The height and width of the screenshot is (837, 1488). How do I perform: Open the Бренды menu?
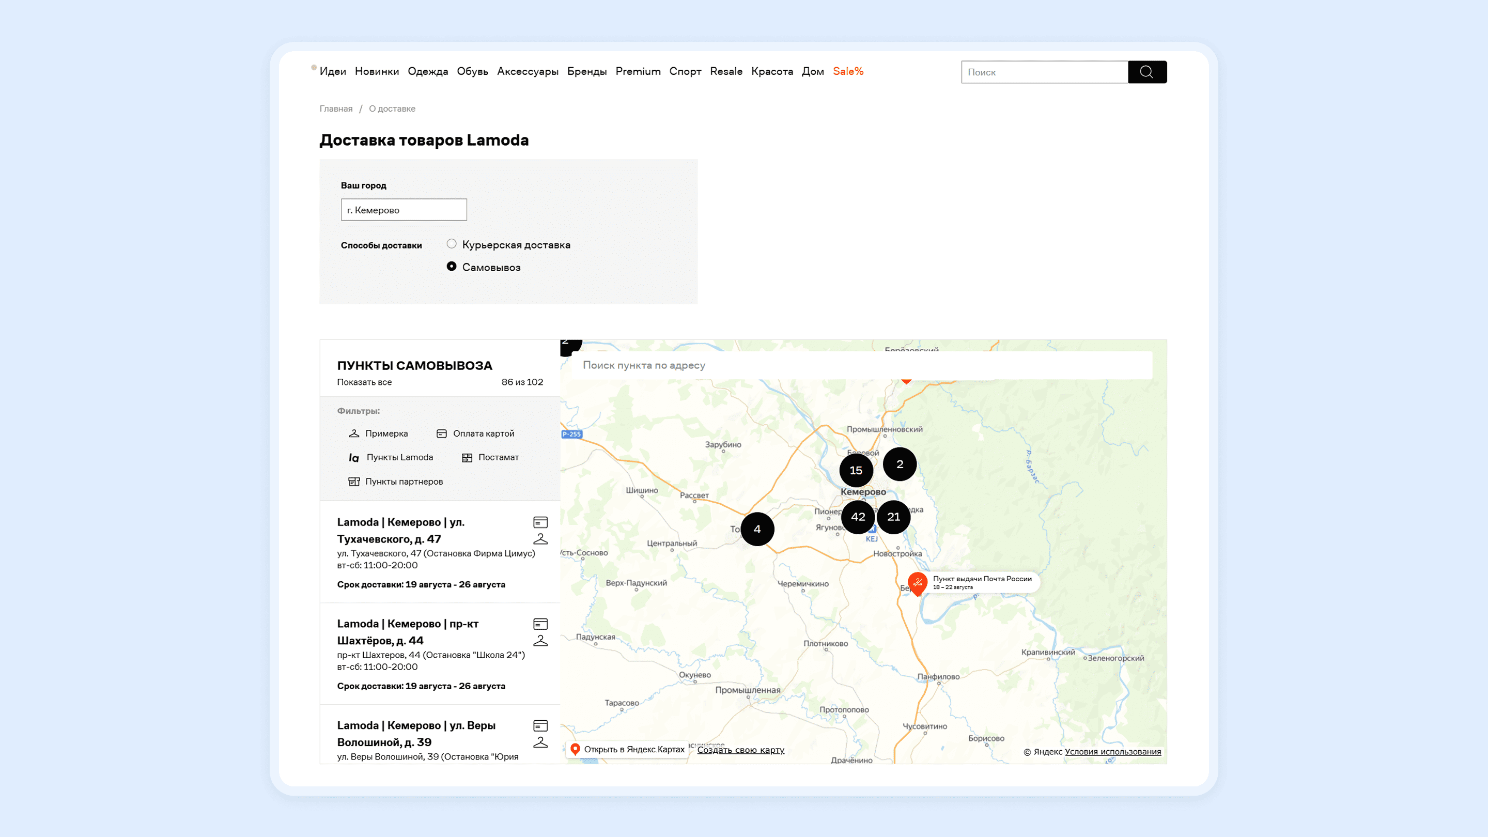[x=587, y=71]
